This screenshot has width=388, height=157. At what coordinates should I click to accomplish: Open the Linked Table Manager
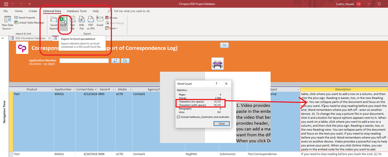(x=29, y=23)
